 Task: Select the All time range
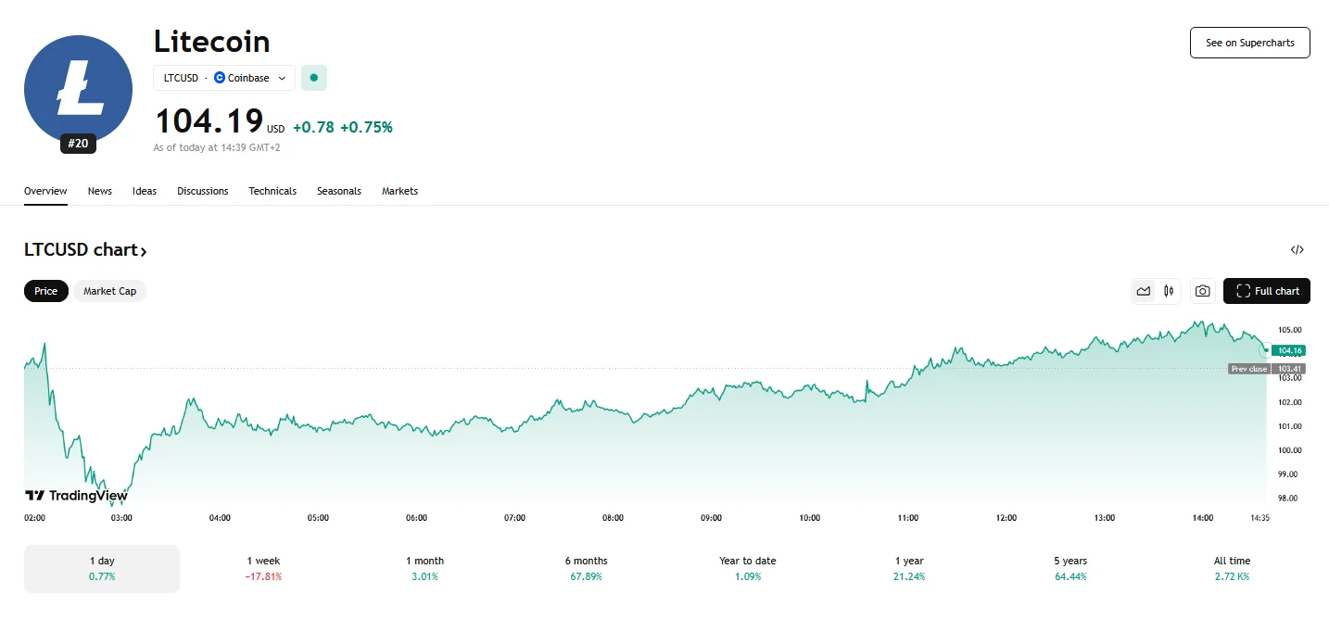tap(1232, 568)
